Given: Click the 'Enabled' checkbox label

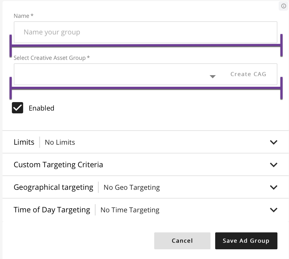Looking at the screenshot, I should 42,108.
